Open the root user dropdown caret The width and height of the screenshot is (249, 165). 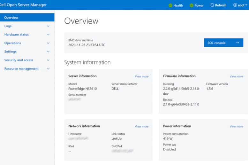click(x=246, y=5)
